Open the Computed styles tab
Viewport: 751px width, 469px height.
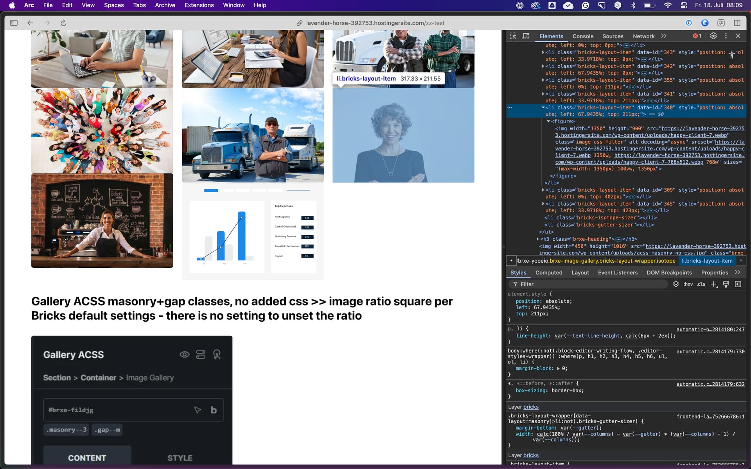(549, 272)
